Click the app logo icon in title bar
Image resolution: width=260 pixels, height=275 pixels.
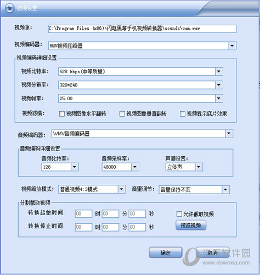tap(9, 8)
